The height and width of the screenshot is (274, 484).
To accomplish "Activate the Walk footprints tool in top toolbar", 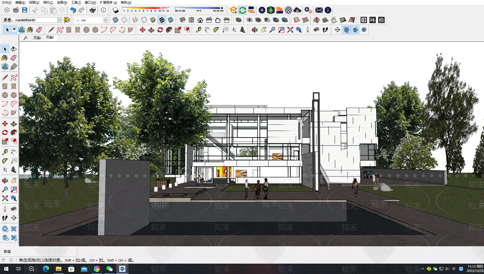I will [x=325, y=30].
